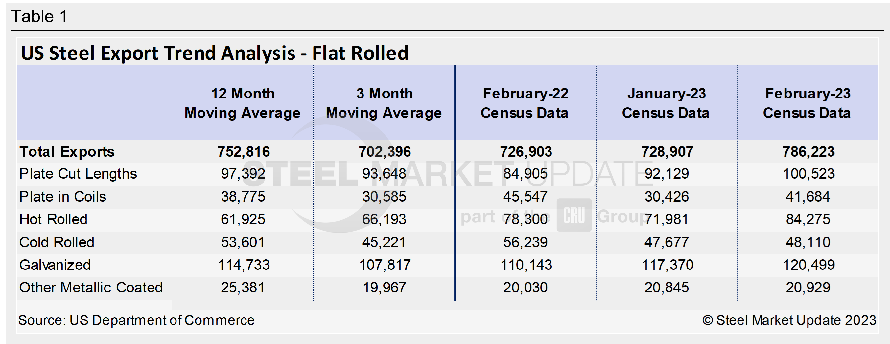Click the "February-23 Census Data" header
This screenshot has height=344, width=890.
pos(808,103)
